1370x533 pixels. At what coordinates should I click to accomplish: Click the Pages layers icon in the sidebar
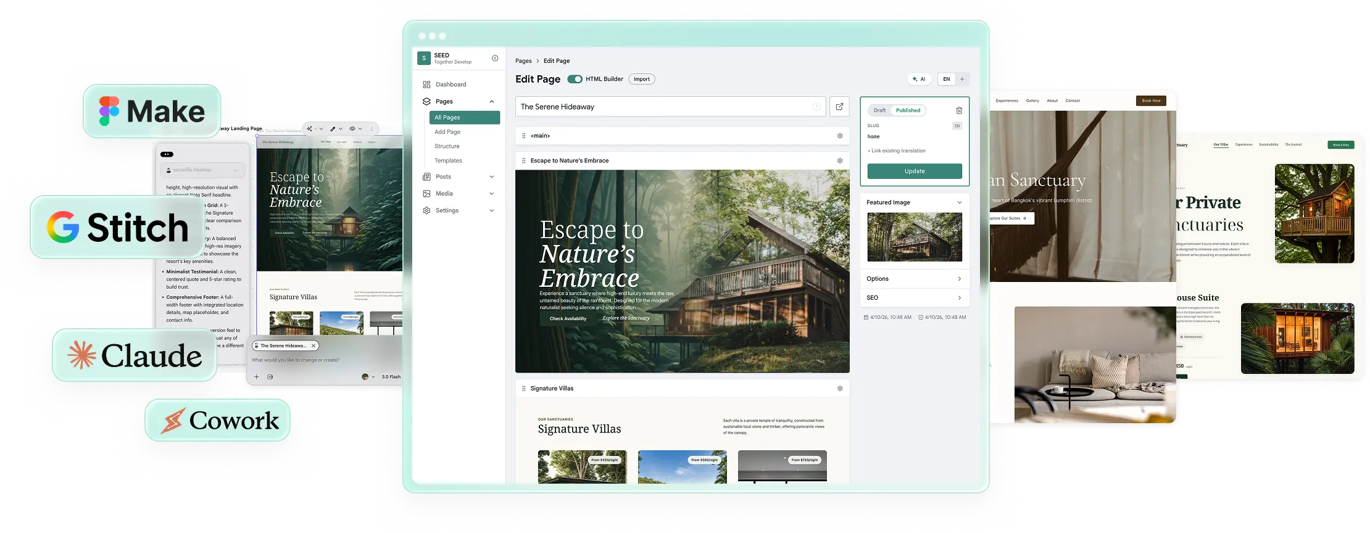click(426, 101)
